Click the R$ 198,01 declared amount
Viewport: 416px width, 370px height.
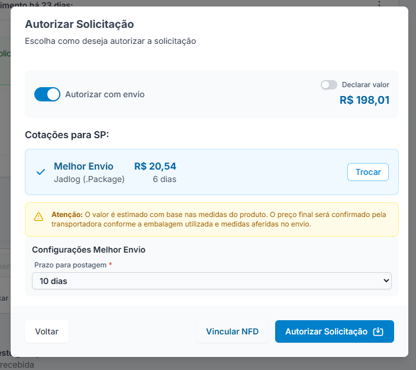tap(365, 100)
